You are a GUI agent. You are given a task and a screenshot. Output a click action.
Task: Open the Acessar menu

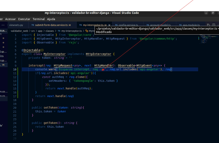[10, 19]
